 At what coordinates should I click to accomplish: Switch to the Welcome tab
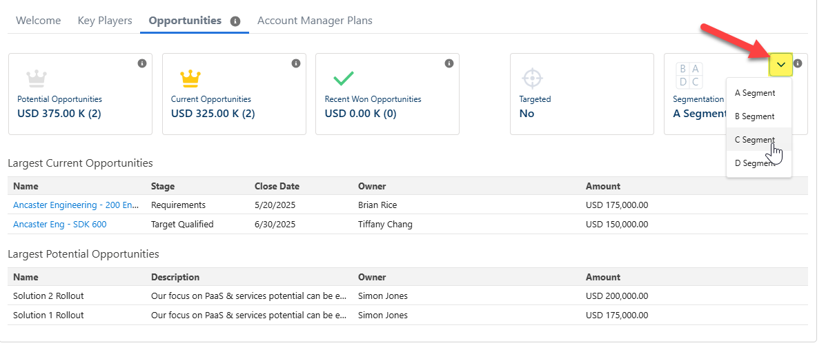click(38, 21)
